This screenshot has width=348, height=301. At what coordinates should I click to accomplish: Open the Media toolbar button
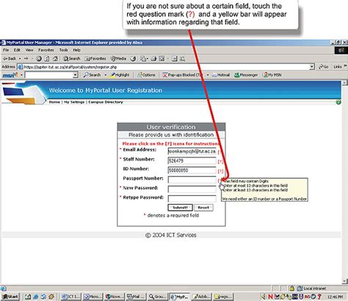118,59
